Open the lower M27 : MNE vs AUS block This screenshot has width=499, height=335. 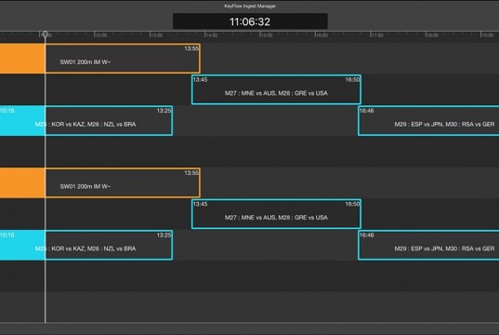276,214
